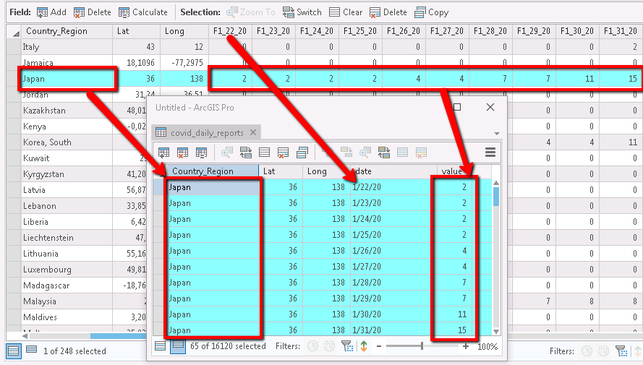Zoom to selection icon in floating table
The image size is (643, 365).
(227, 153)
